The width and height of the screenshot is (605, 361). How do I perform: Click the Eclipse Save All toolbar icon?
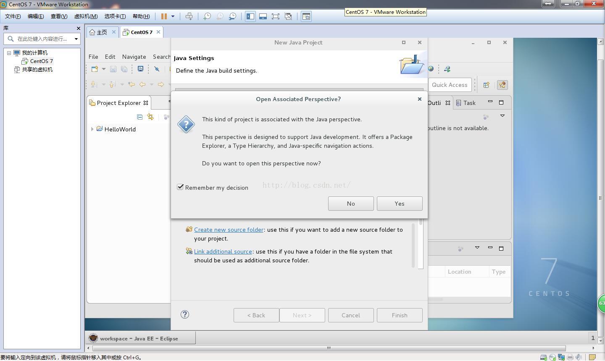124,69
